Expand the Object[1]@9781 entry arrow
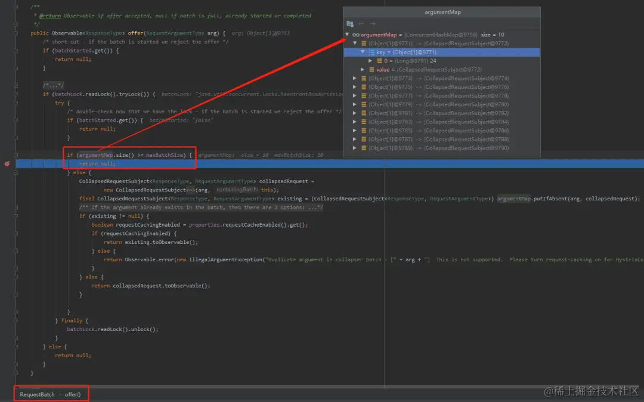 coord(355,113)
